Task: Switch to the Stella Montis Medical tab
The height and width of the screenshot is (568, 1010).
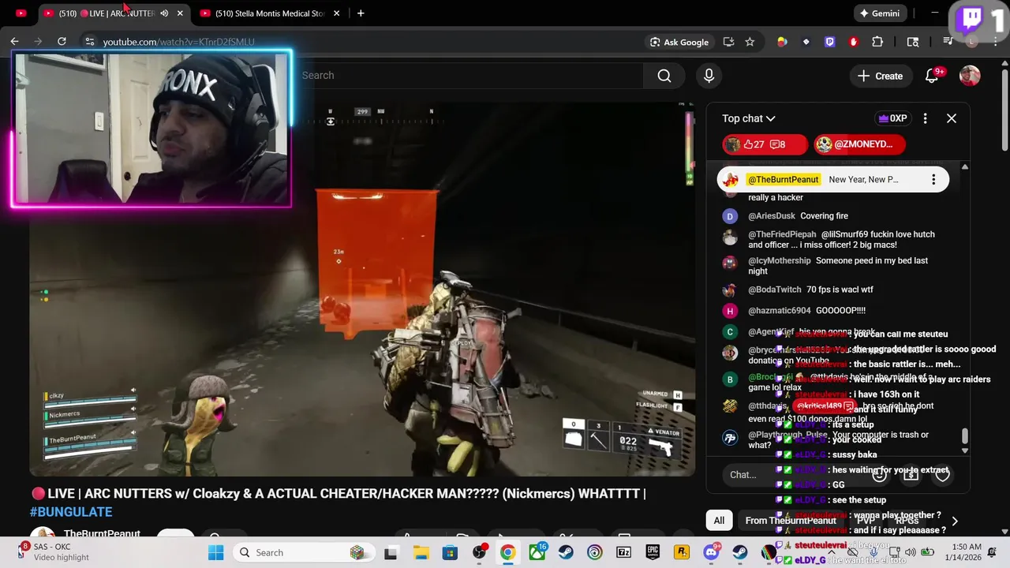Action: pos(271,13)
